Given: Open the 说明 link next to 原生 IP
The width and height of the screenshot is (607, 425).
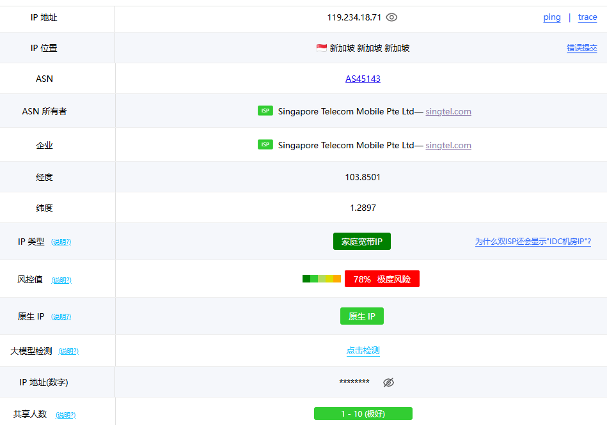Looking at the screenshot, I should [x=61, y=316].
